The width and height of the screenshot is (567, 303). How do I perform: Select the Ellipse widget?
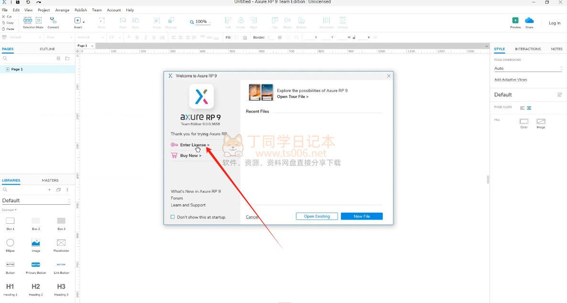(10, 245)
